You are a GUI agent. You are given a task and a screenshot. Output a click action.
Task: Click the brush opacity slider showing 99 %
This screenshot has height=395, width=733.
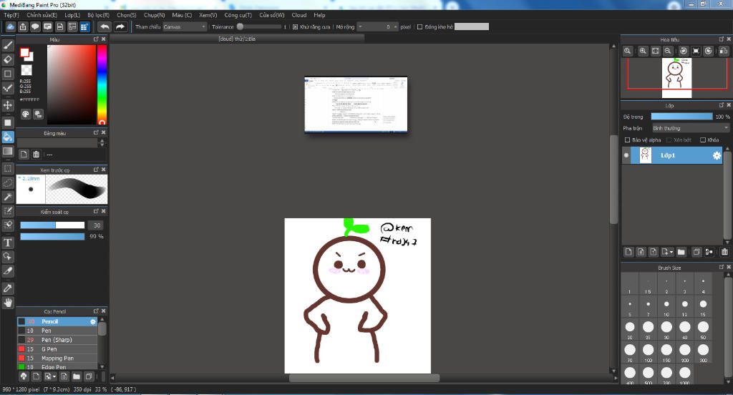point(52,237)
